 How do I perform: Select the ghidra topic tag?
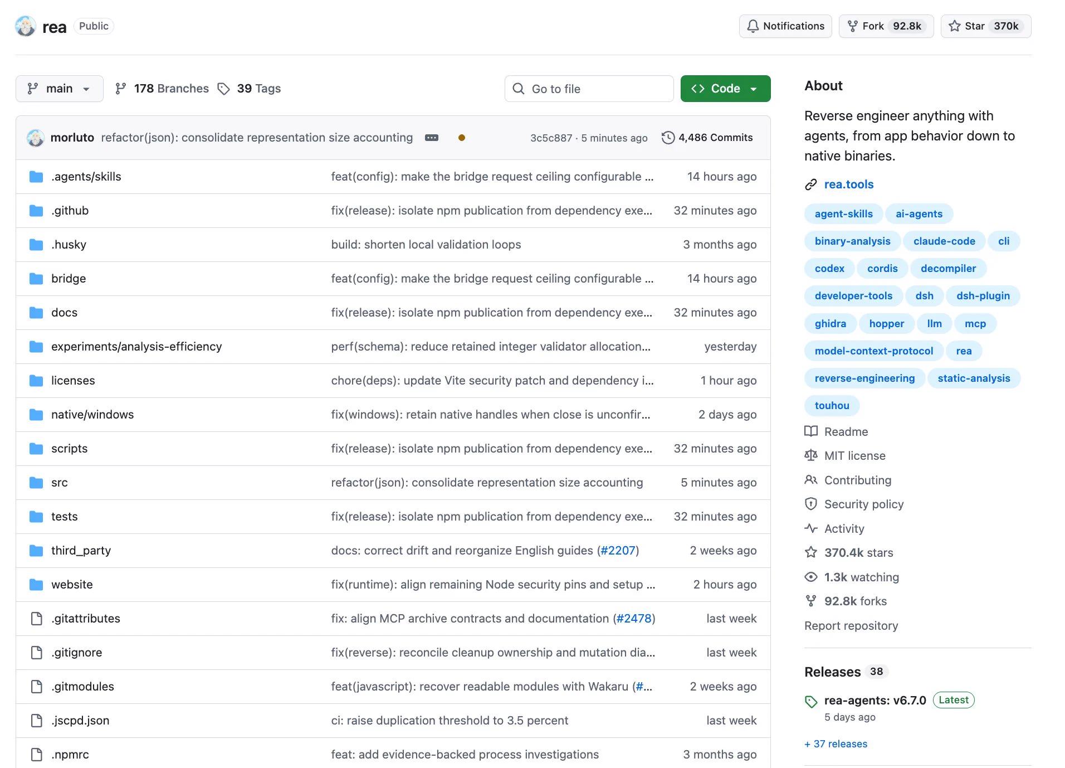(x=830, y=324)
